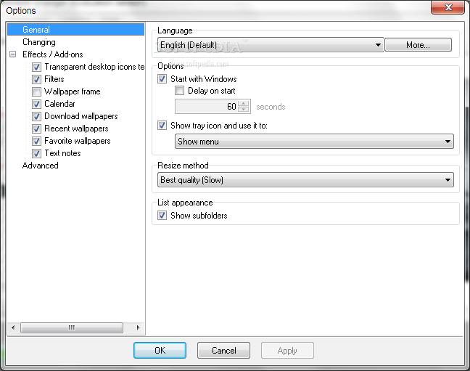Screen dimensions: 470x371
Task: Click the Apply button
Action: (287, 350)
